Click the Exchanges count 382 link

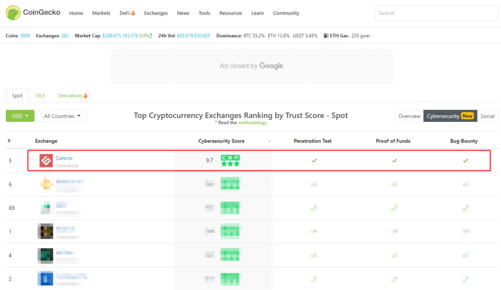[65, 36]
